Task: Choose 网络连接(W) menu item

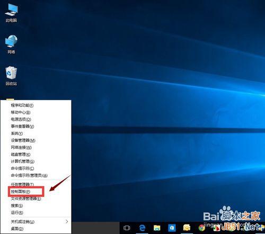Action: pyautogui.click(x=36, y=147)
